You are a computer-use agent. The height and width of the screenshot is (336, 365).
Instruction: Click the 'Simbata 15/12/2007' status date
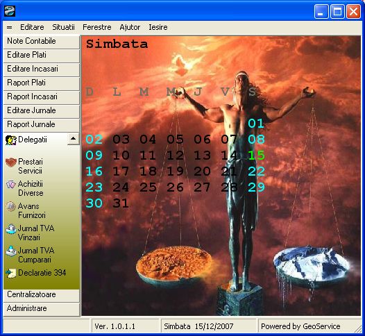pyautogui.click(x=198, y=326)
